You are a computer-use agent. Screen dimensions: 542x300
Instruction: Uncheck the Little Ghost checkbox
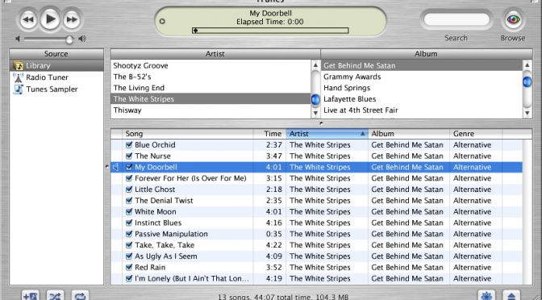tap(129, 189)
